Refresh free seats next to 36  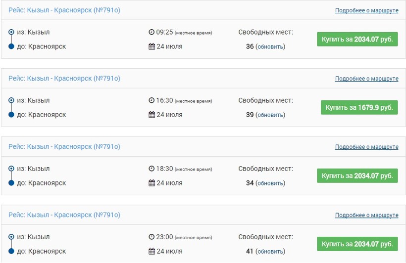[x=270, y=47]
